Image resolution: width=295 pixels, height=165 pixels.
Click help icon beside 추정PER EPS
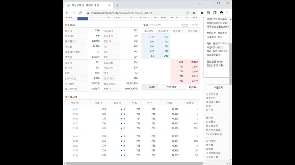[223, 47]
